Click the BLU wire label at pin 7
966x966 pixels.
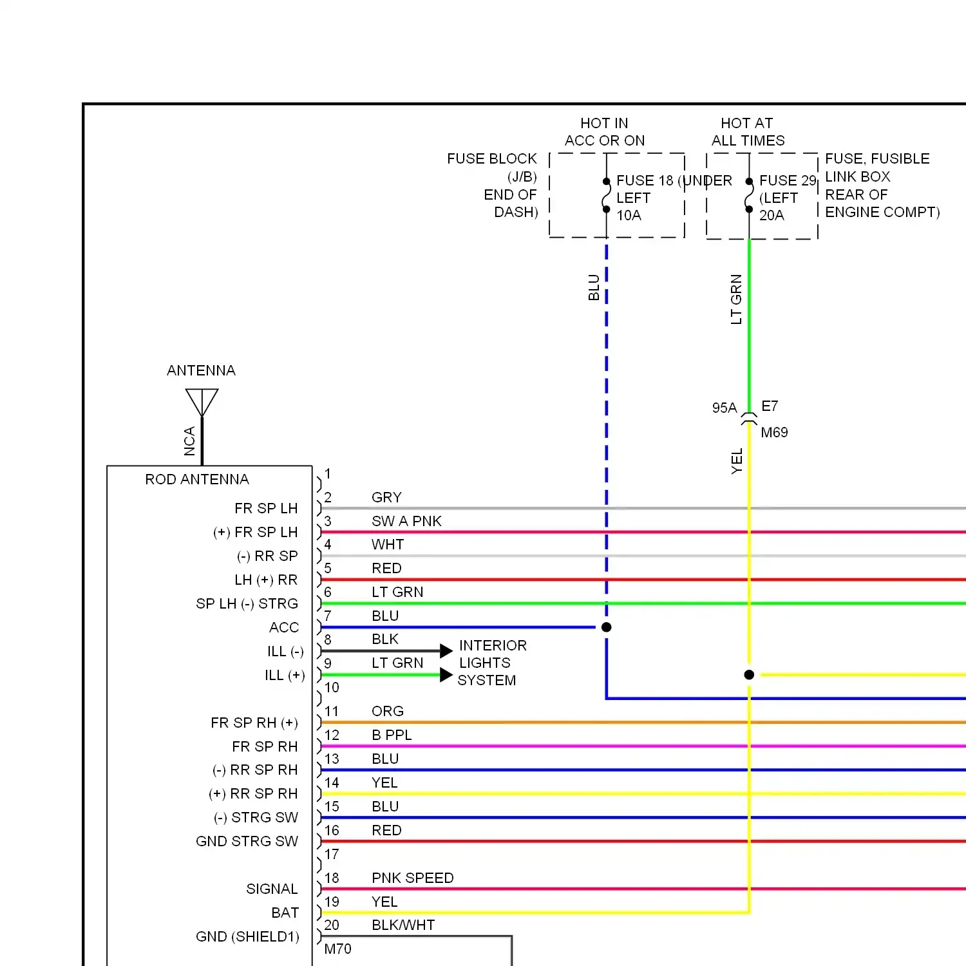pos(385,616)
